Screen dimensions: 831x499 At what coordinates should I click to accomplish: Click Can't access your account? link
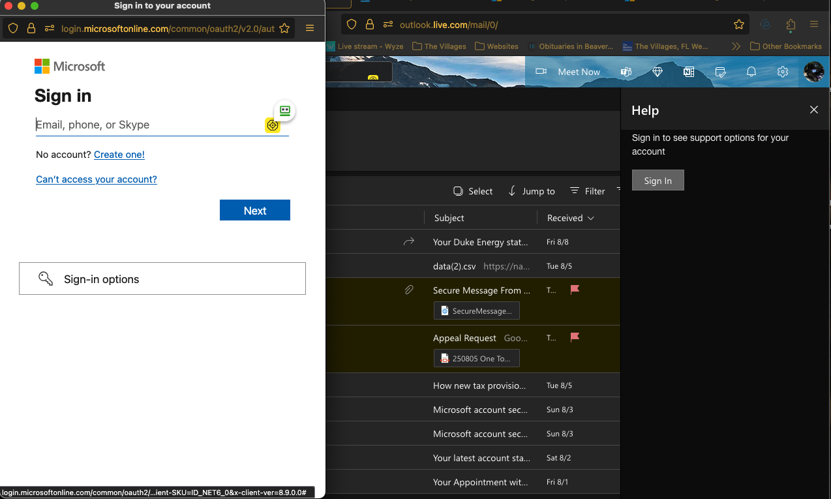click(97, 179)
